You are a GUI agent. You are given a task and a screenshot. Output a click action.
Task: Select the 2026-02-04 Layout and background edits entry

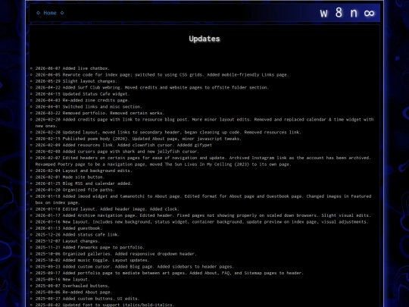click(x=84, y=171)
